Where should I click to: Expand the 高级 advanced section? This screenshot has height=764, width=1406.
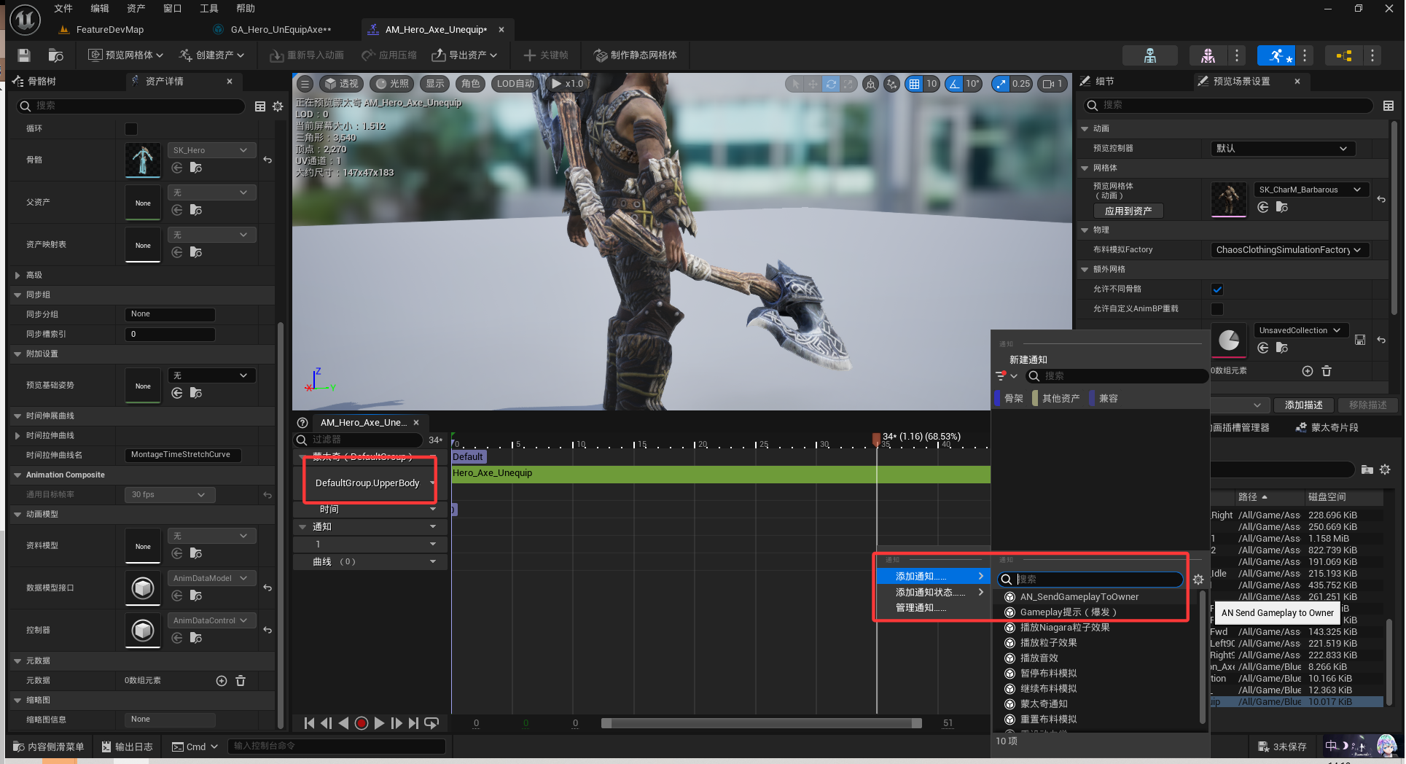click(17, 276)
